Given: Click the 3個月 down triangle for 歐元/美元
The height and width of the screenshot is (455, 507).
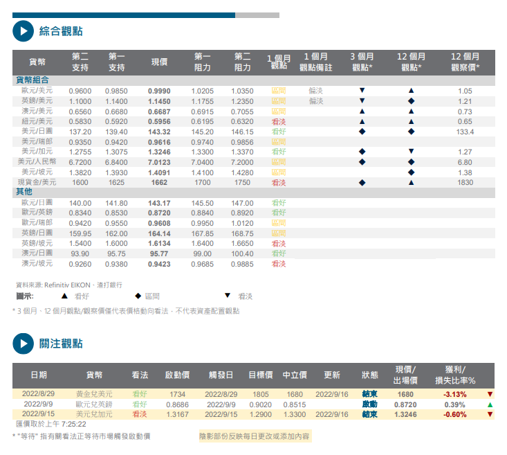Looking at the screenshot, I should coord(362,91).
